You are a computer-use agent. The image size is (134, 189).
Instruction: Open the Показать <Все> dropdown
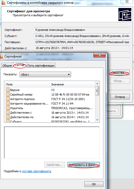[x=45, y=75]
